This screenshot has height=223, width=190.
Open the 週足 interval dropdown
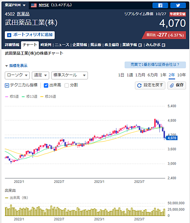pyautogui.click(x=41, y=75)
